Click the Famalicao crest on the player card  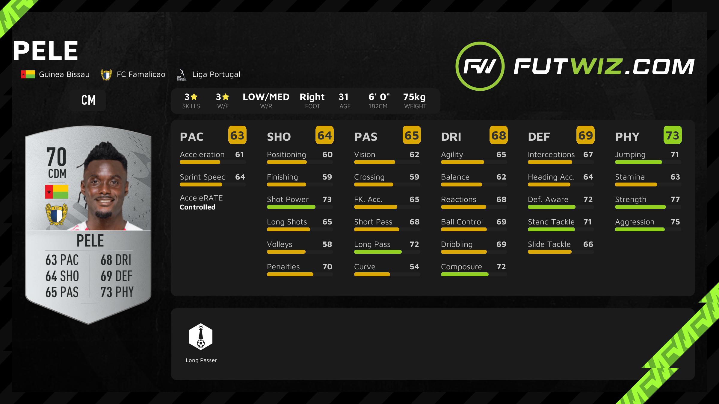[x=56, y=214]
